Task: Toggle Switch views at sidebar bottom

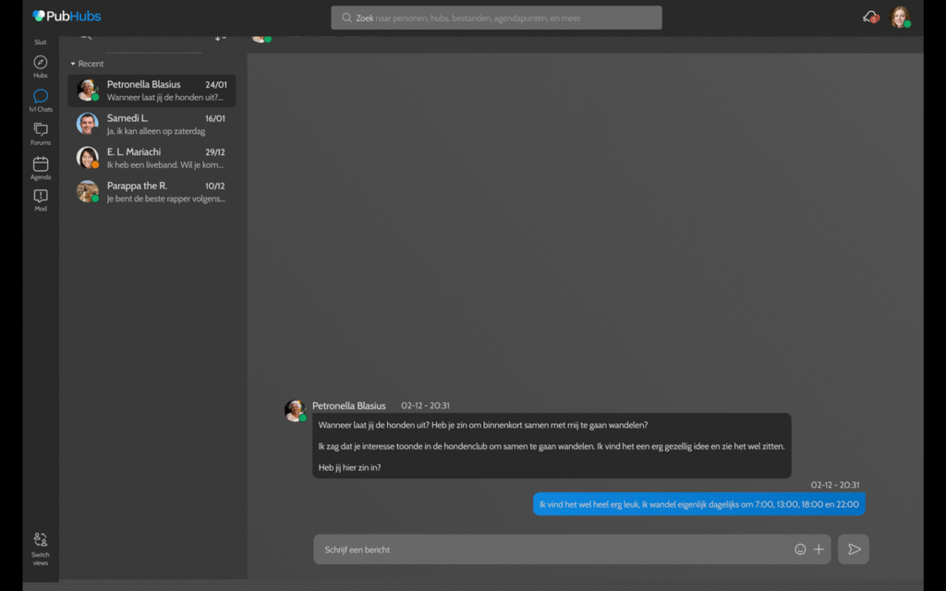Action: (40, 543)
